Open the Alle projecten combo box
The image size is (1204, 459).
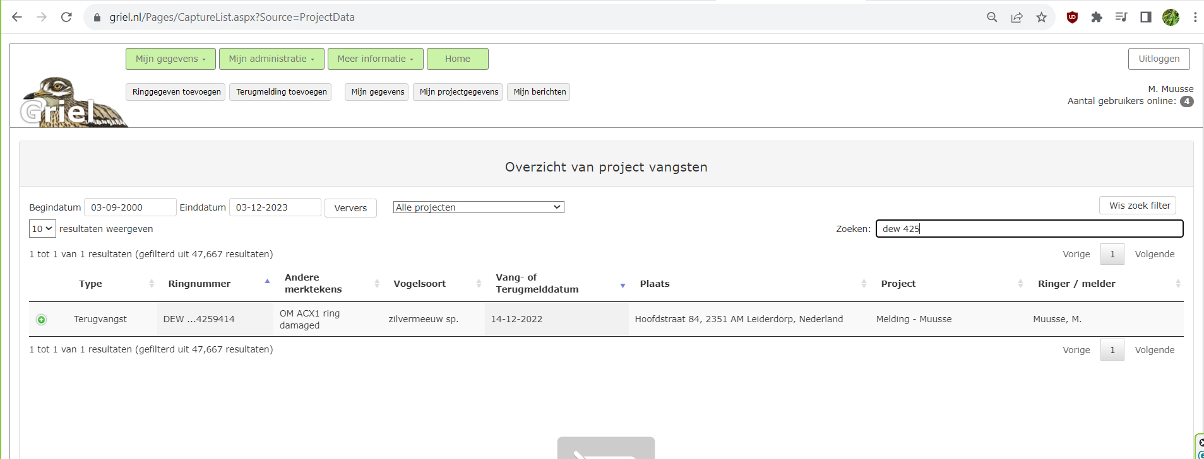click(478, 207)
